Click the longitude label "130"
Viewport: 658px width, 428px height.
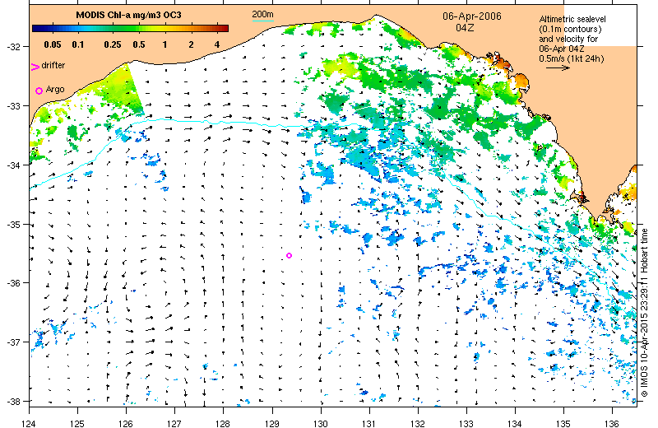321,424
